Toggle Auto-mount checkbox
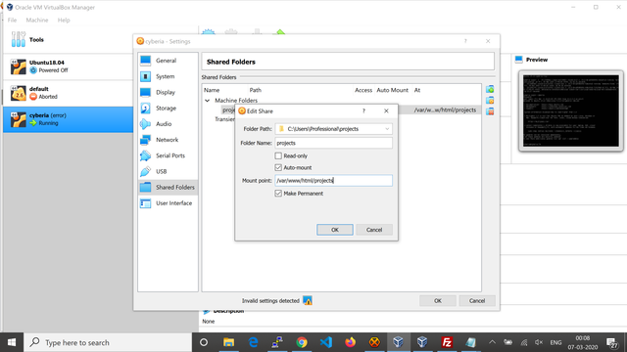Image resolution: width=627 pixels, height=352 pixels. (278, 167)
